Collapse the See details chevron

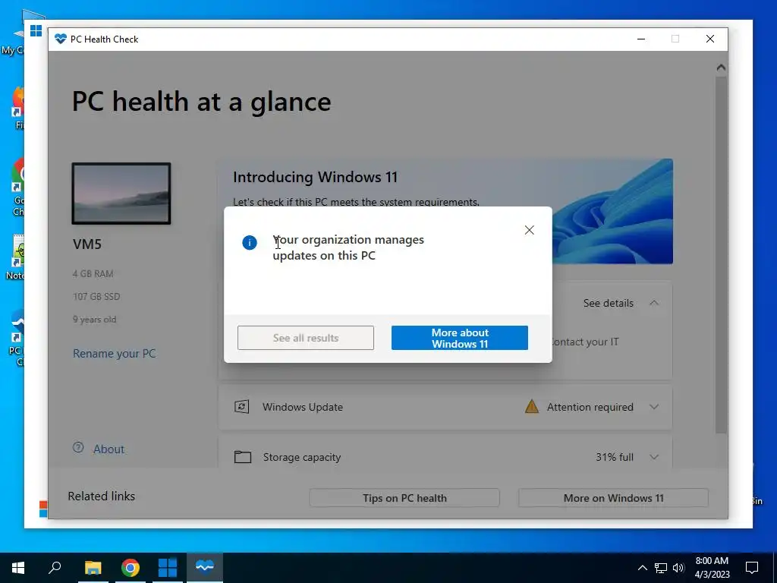click(654, 303)
